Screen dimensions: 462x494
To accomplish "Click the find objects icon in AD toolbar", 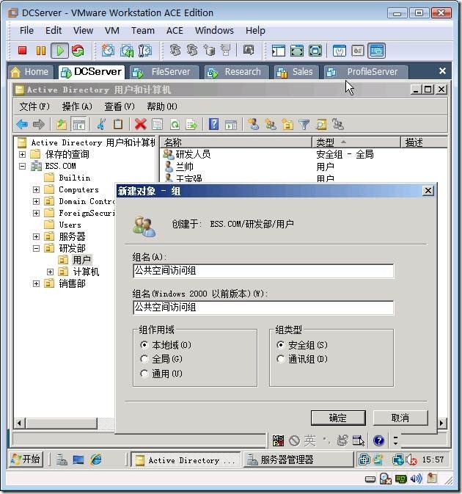I will coord(321,125).
